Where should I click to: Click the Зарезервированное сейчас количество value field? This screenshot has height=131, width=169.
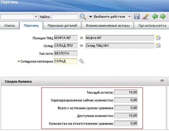point(126,100)
